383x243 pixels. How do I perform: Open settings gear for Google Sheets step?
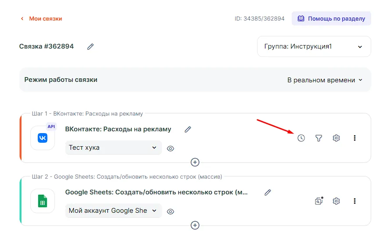pos(336,201)
